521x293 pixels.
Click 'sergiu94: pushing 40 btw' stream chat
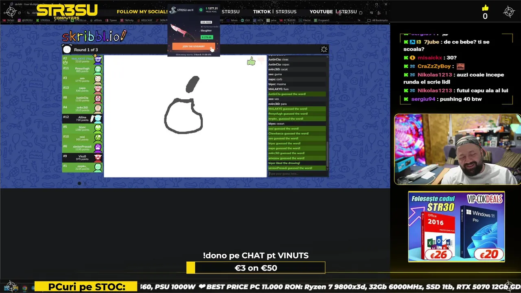click(x=443, y=99)
